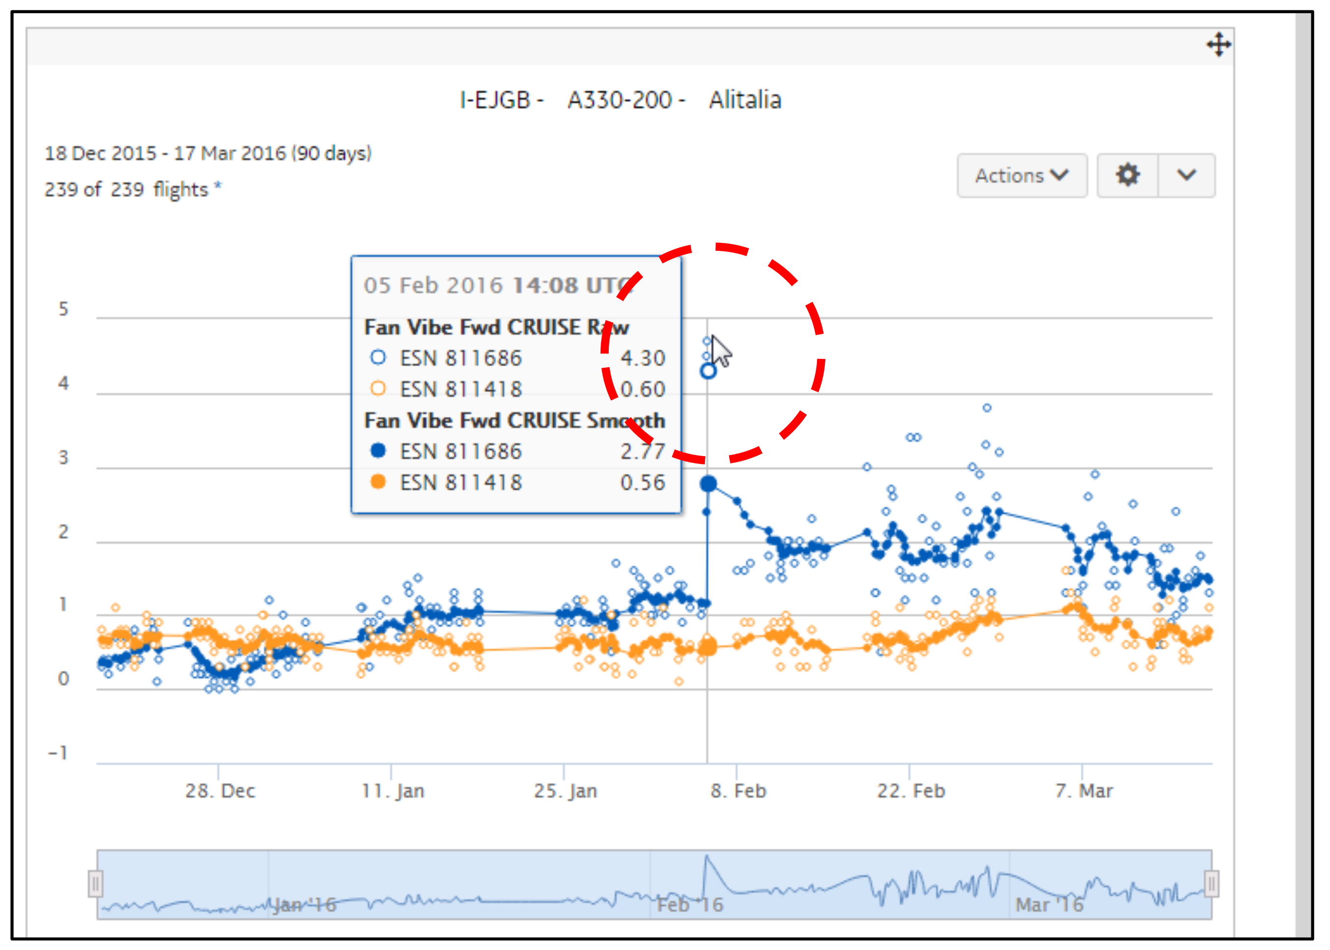Screen dimensions: 1330x950
Task: Click the 239 of 239 flights text
Action: click(133, 190)
